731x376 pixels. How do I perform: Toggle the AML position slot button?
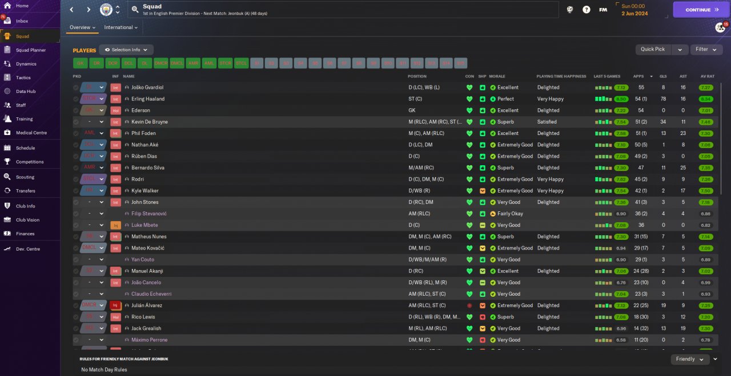pyautogui.click(x=210, y=63)
